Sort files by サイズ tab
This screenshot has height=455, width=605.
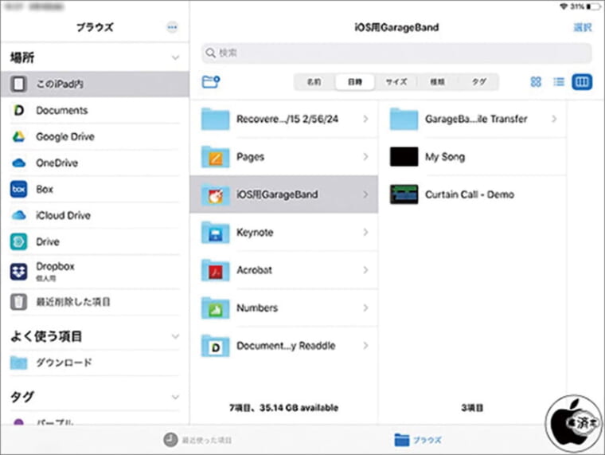click(396, 81)
